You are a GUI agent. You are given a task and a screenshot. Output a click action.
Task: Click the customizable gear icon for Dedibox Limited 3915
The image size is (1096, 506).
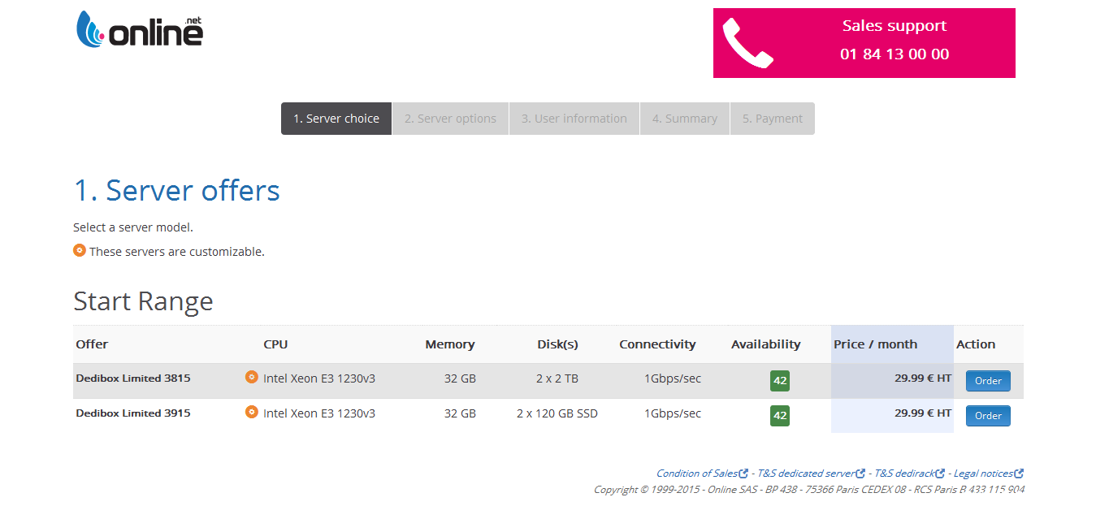click(x=252, y=412)
